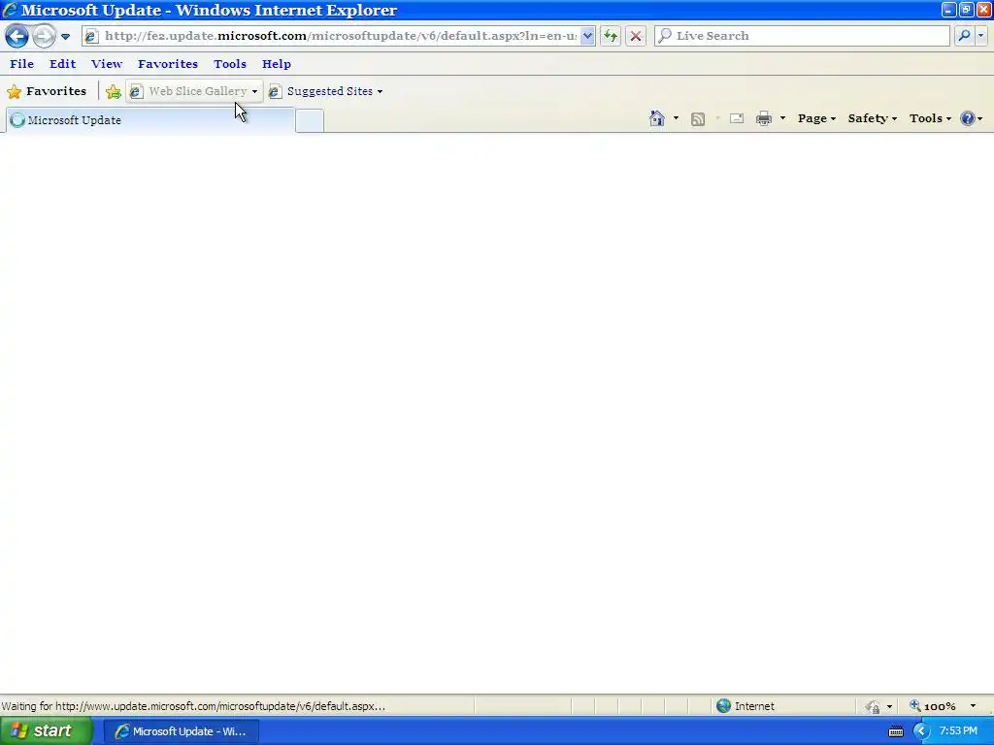Click the Internet Explorer title bar icon

[x=10, y=10]
